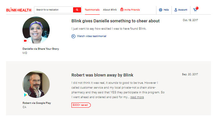217x122 pixels.
Task: Click the Google Play badge on Robert's photo
Action: point(25,95)
